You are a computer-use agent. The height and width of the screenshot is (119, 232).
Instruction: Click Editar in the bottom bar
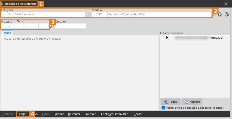point(23,114)
